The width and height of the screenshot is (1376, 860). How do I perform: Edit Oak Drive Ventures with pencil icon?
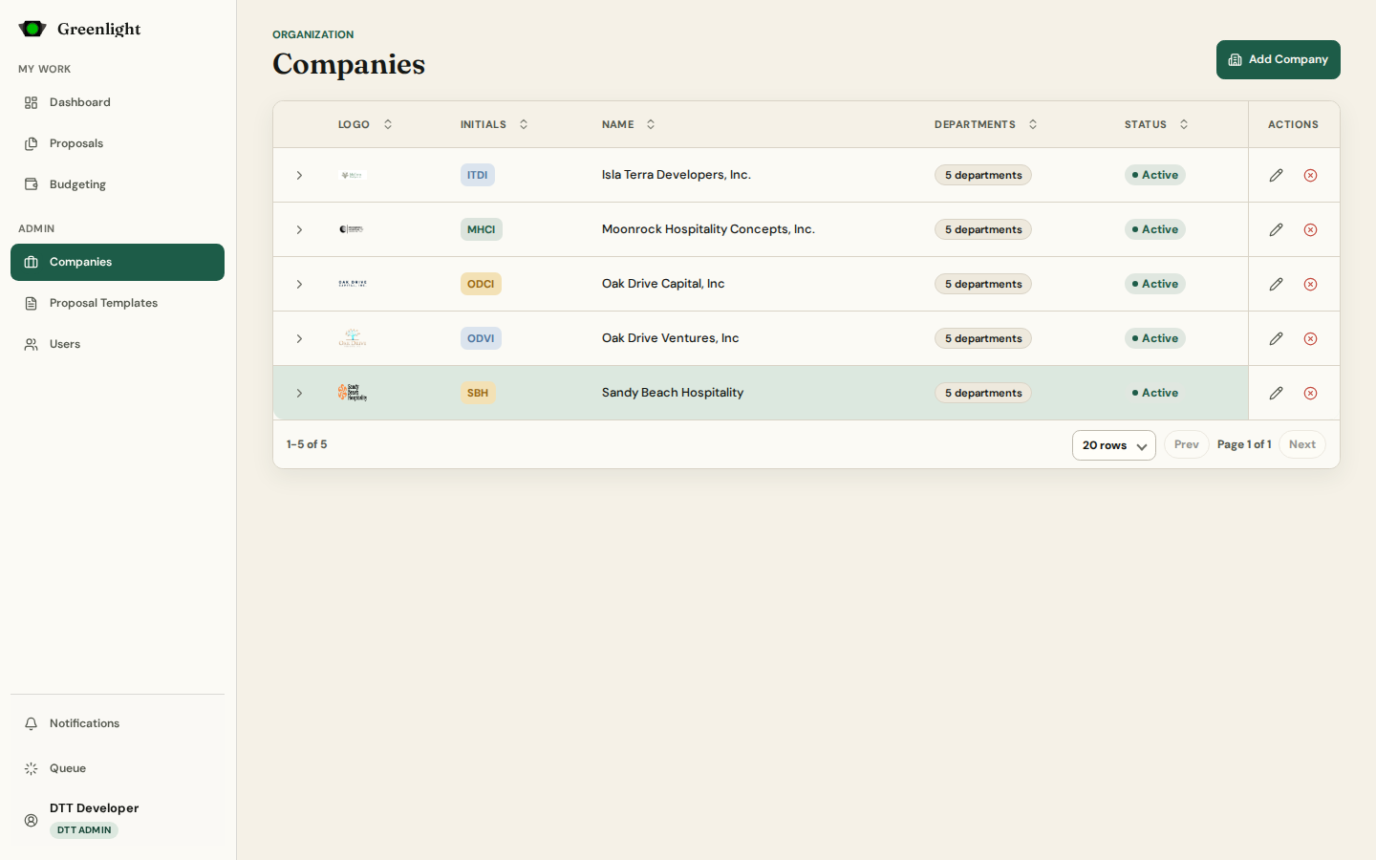1276,338
